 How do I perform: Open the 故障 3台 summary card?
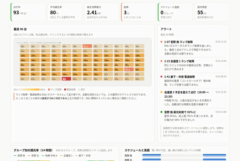pos(138,12)
